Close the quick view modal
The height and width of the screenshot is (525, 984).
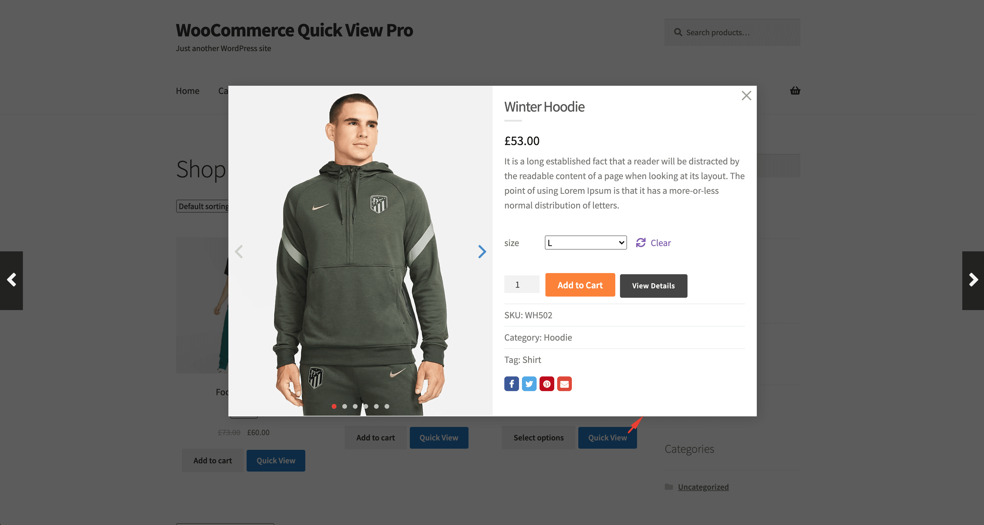tap(746, 95)
